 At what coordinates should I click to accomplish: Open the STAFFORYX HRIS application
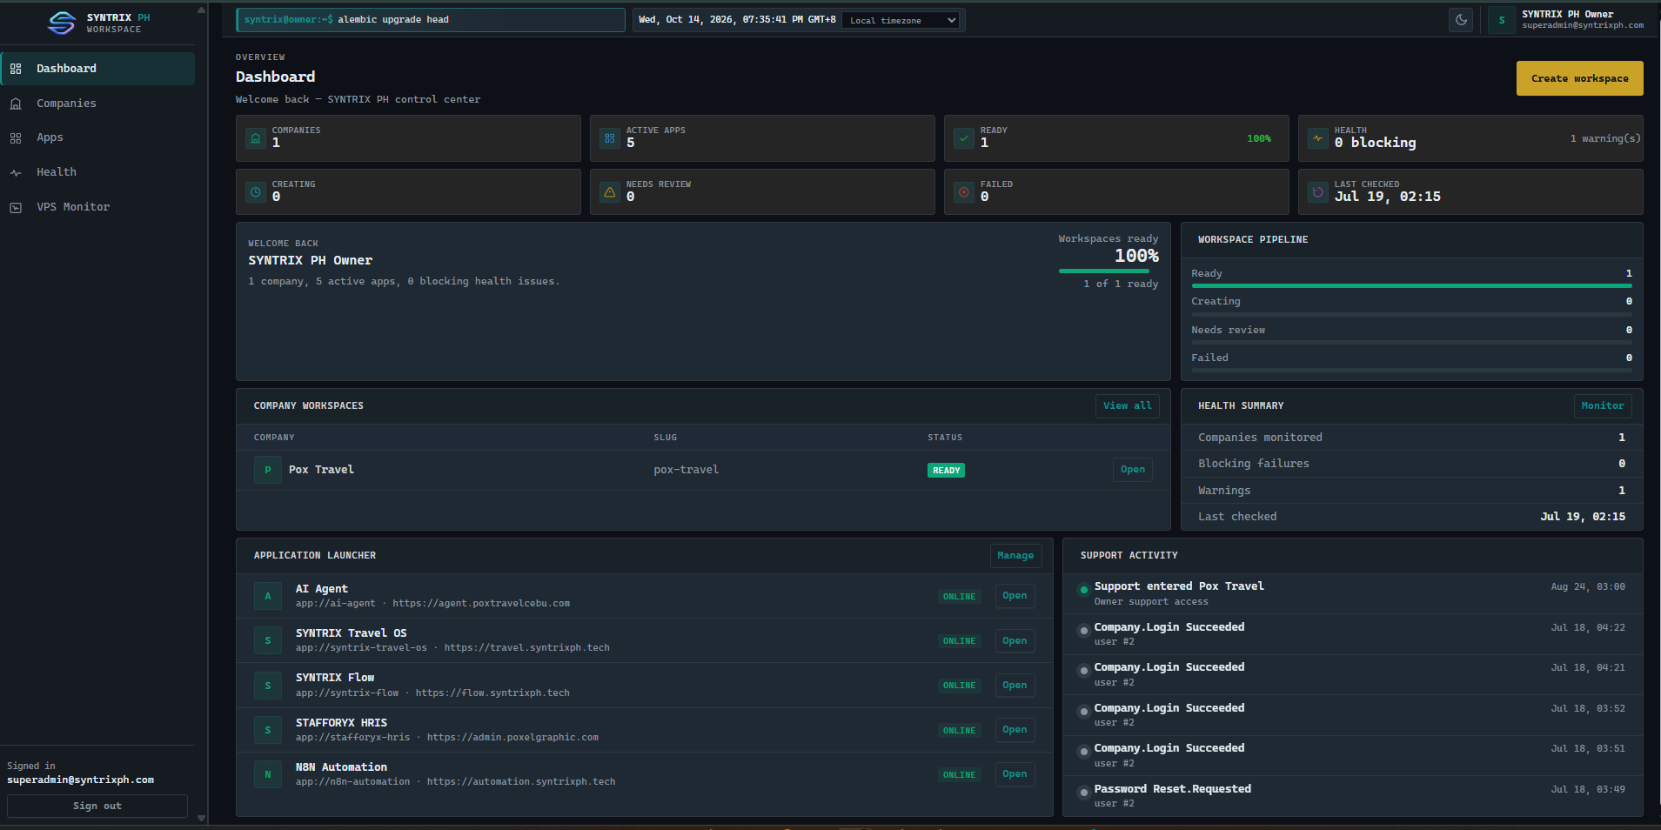pos(1015,730)
